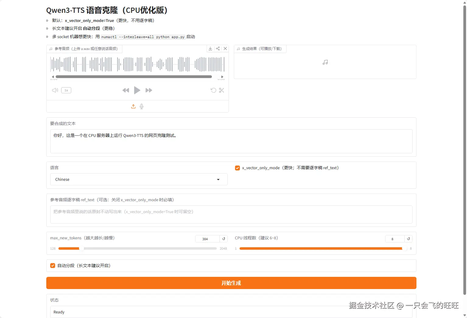
Task: Change the 1x playback speed
Action: 66,90
